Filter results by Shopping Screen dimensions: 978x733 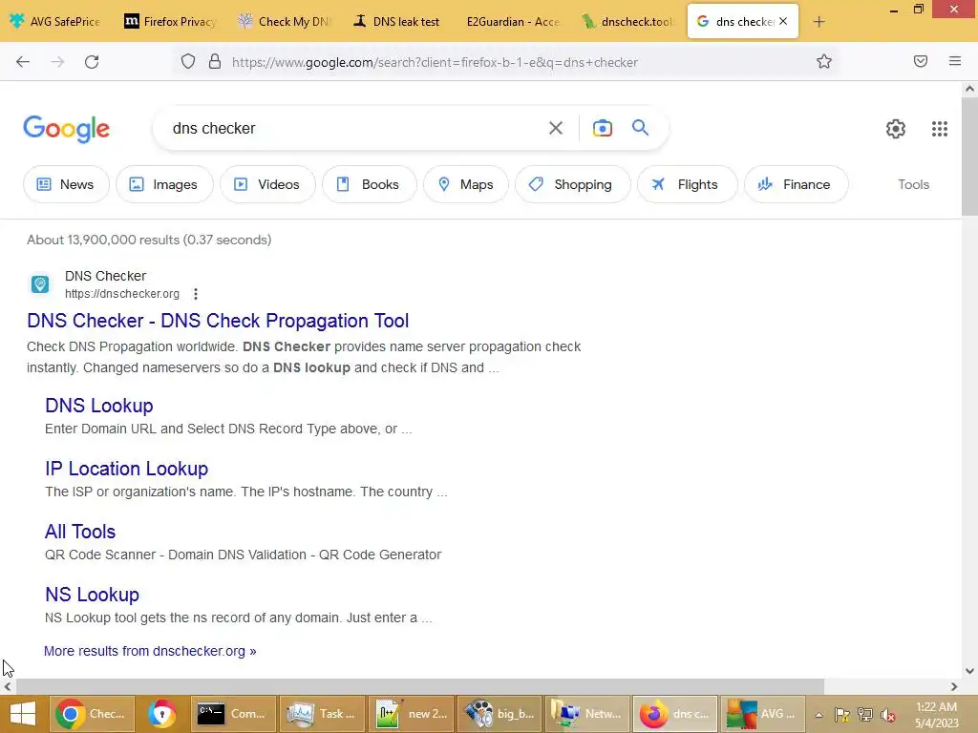[x=573, y=184]
